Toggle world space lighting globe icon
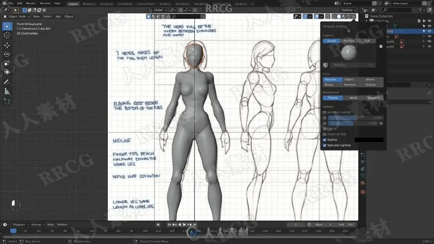The image size is (434, 244). [325, 65]
